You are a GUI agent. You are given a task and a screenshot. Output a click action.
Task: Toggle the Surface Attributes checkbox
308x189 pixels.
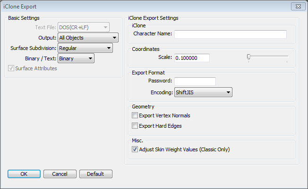click(11, 69)
